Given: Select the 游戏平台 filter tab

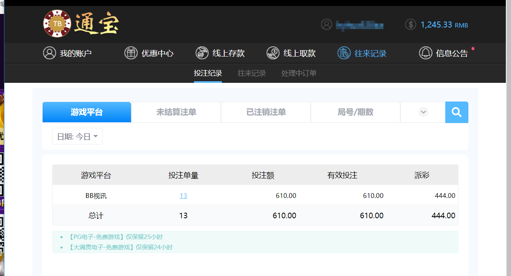Looking at the screenshot, I should coord(86,112).
